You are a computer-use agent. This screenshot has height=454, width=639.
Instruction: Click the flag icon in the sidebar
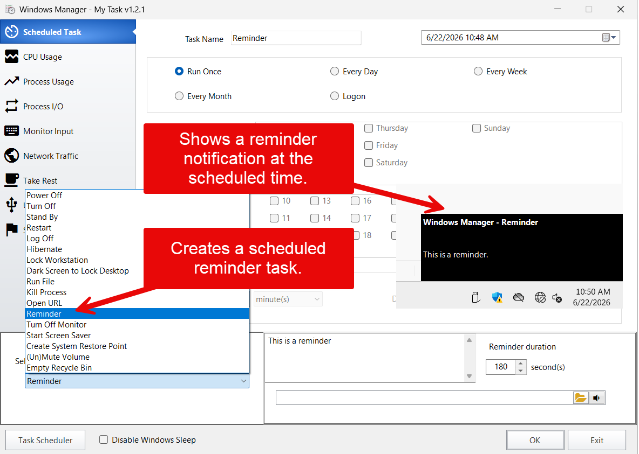pyautogui.click(x=12, y=229)
